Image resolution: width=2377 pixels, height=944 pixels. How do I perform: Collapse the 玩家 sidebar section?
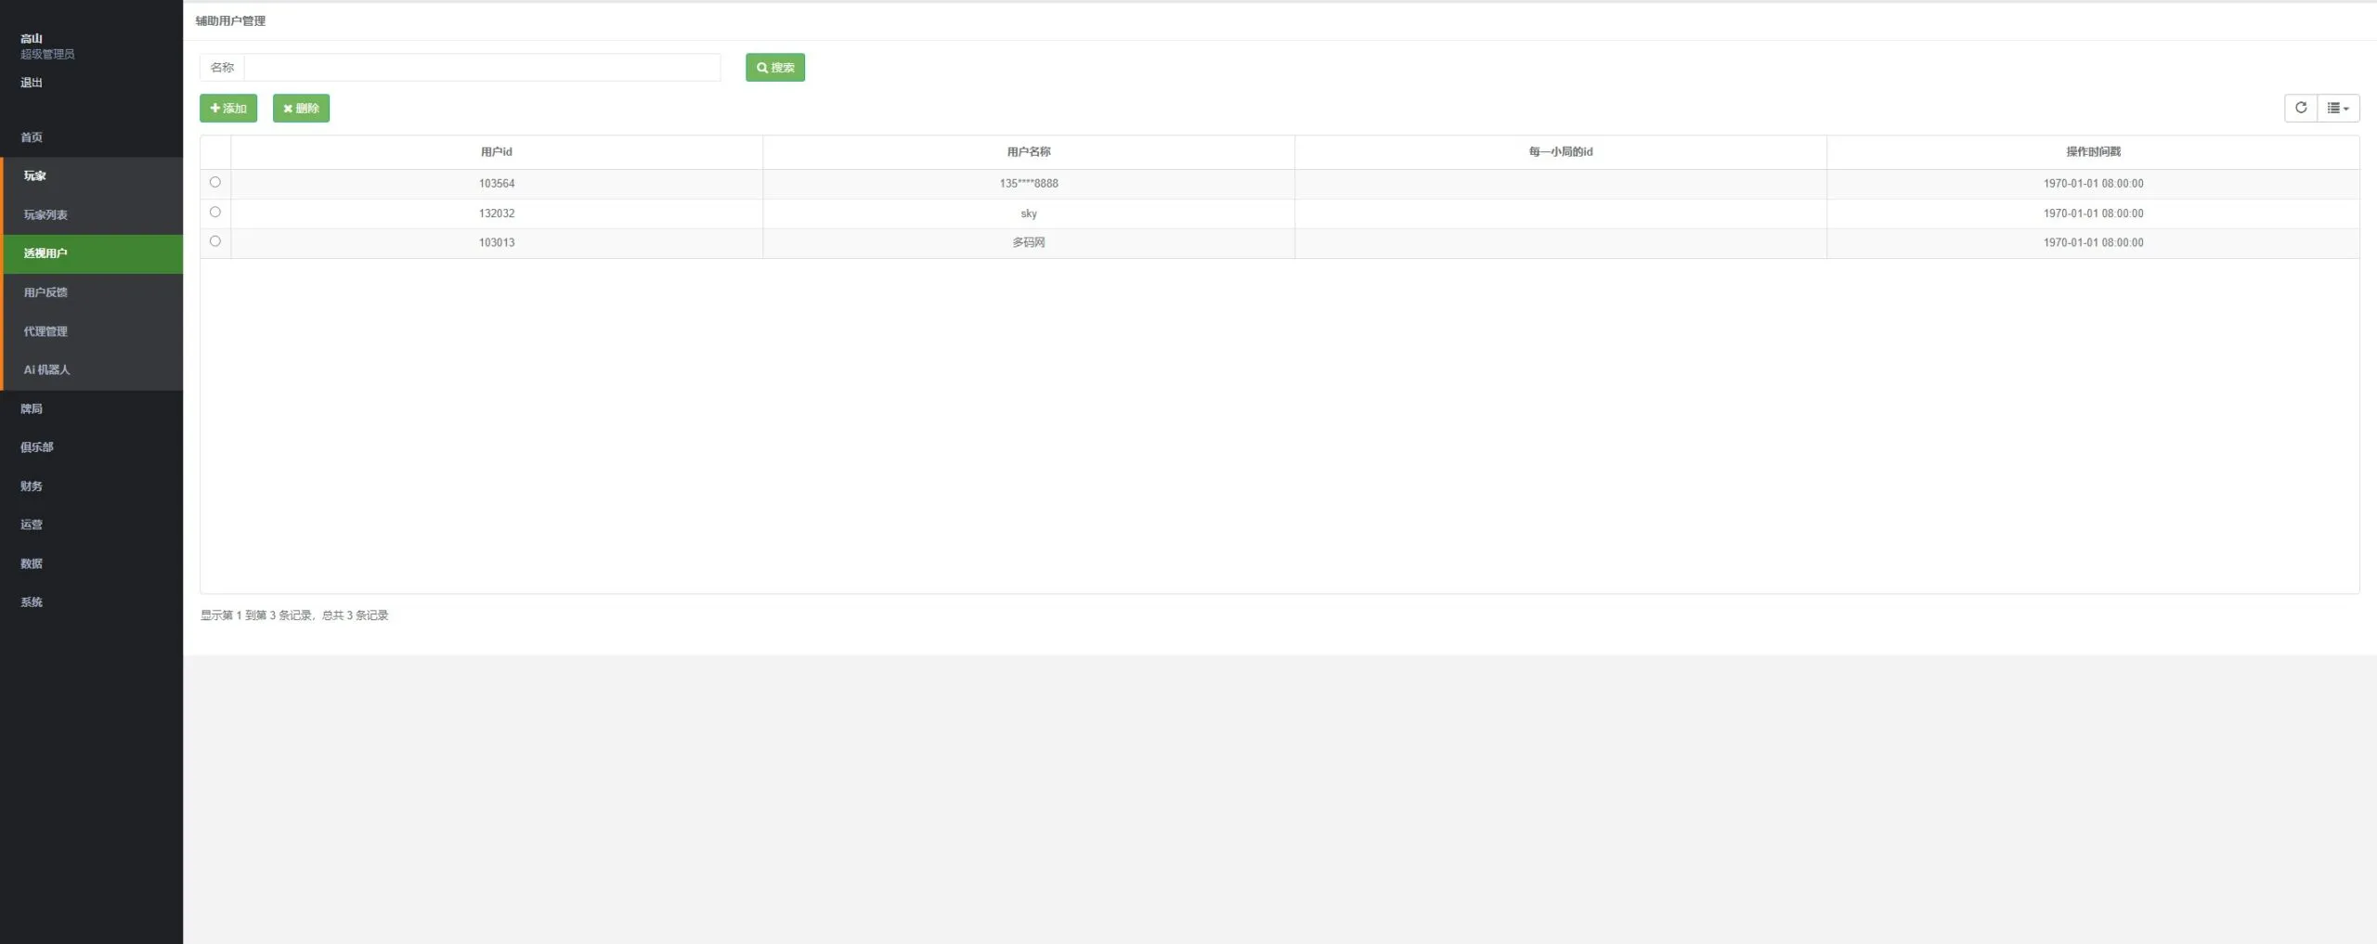click(92, 175)
